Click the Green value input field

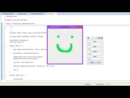(95, 54)
